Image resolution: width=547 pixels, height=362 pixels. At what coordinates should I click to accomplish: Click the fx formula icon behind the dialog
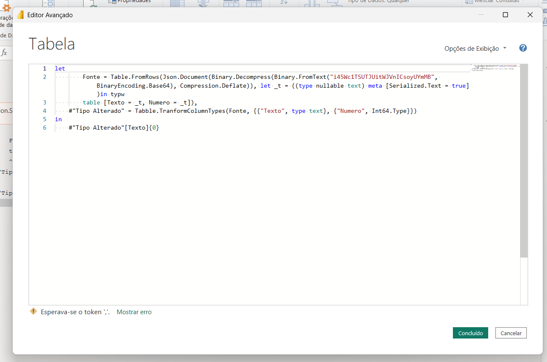point(4,52)
